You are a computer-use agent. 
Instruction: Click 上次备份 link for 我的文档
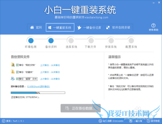pos(50,65)
